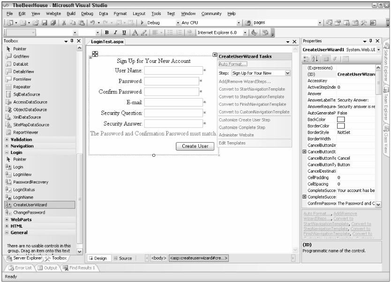Click the Cut scissors icon
Screen dimensions: 392x283
pyautogui.click(x=63, y=23)
